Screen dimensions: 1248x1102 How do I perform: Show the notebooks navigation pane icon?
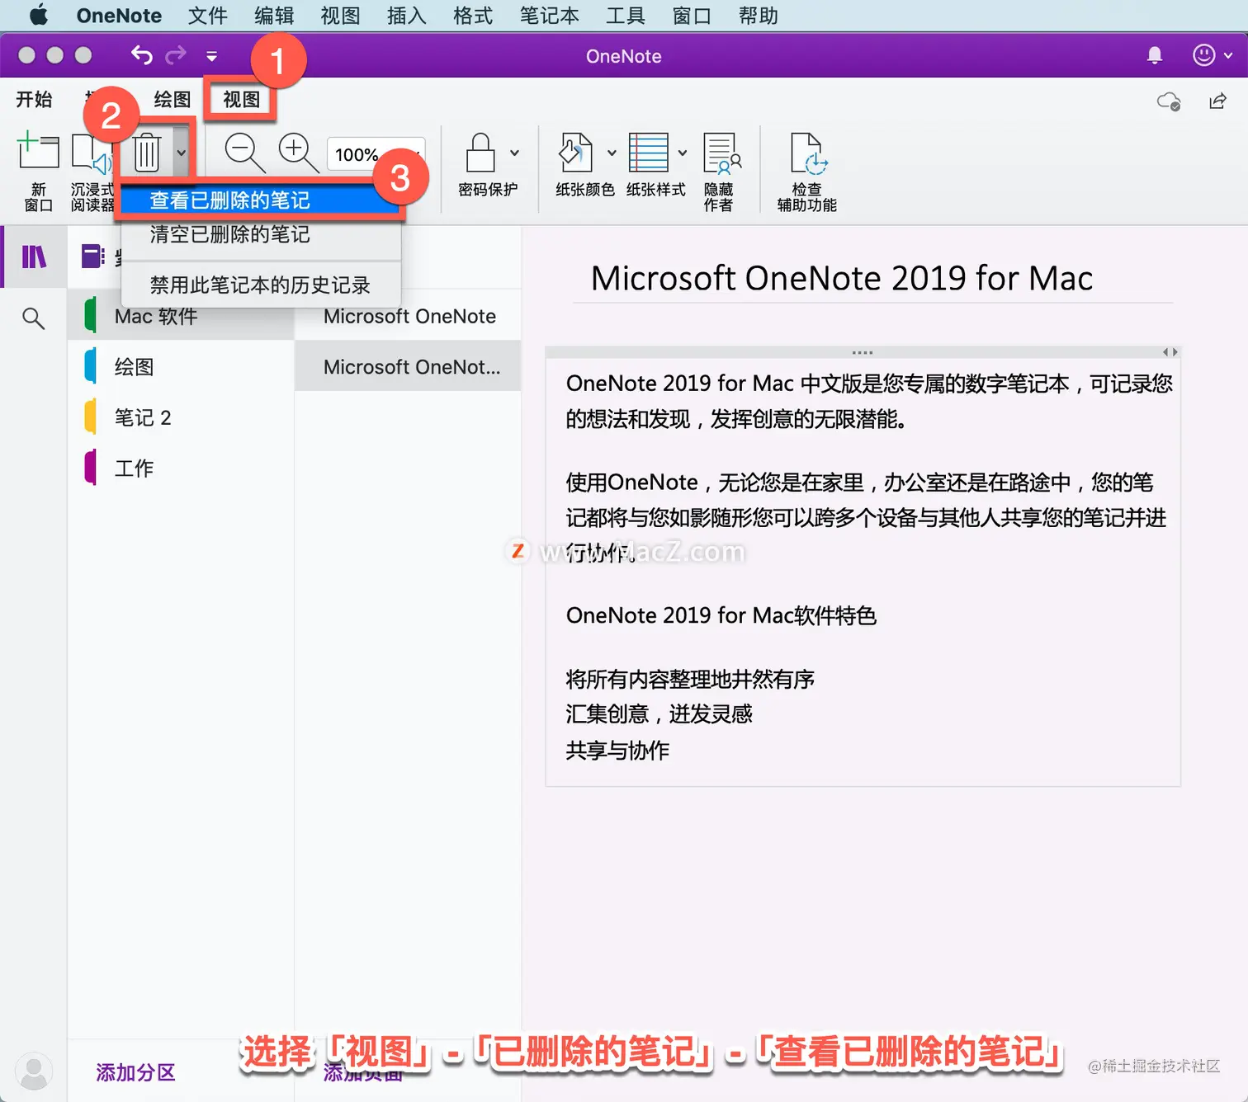coord(34,257)
